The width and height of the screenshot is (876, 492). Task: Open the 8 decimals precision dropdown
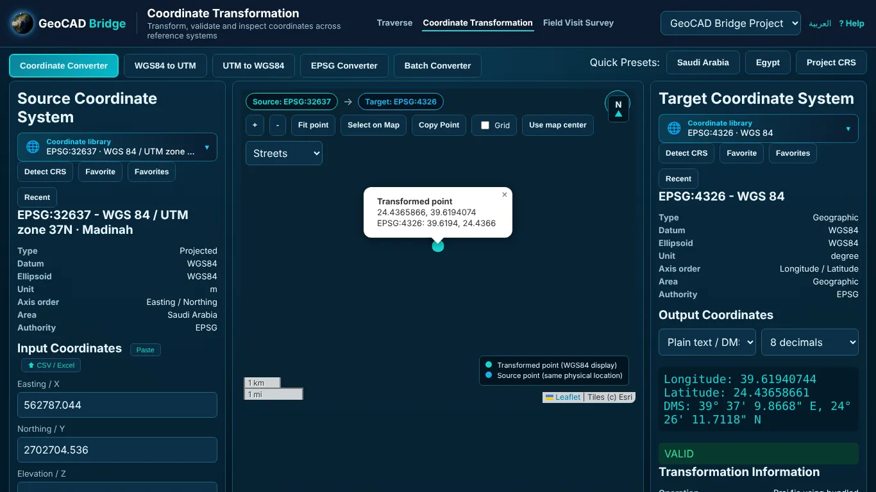[810, 342]
